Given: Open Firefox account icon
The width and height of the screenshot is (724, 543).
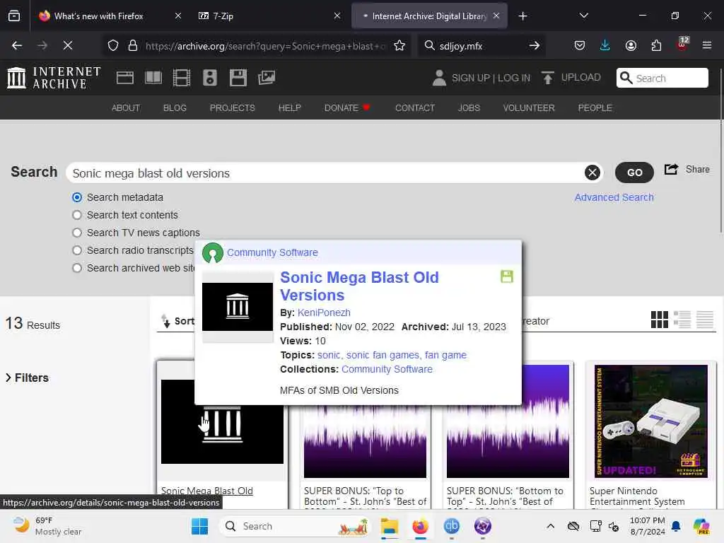Looking at the screenshot, I should (x=631, y=45).
